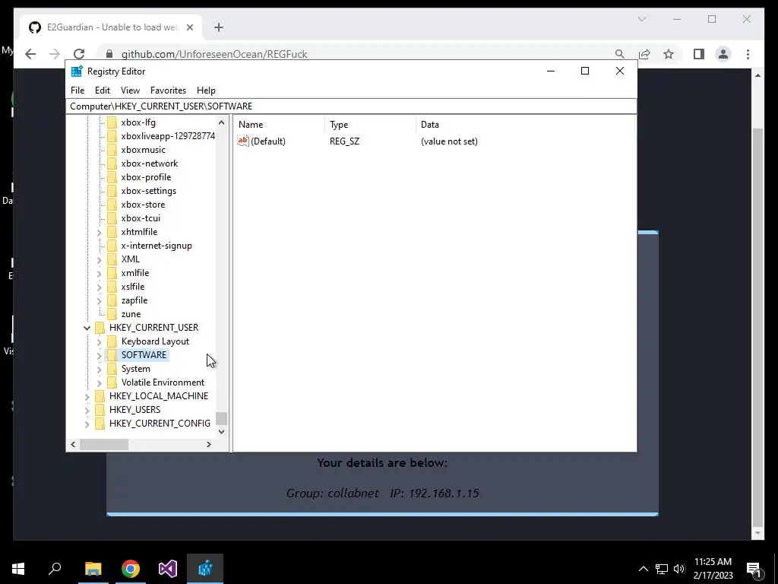The height and width of the screenshot is (584, 778).
Task: Open the Help menu in Registry Editor
Action: click(x=206, y=90)
